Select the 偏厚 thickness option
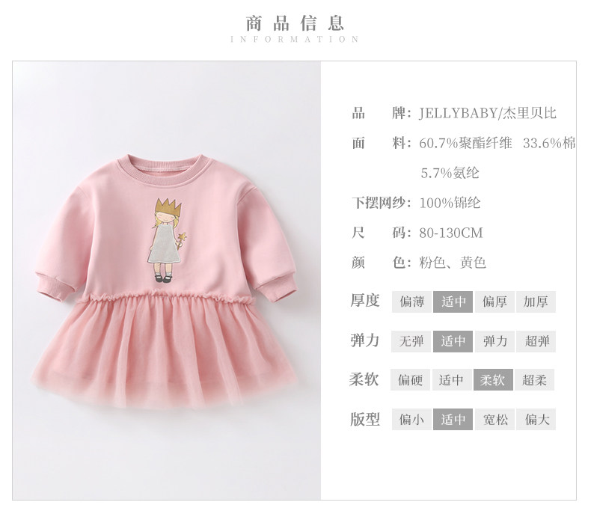Viewport: 591px width, 514px height. 494,302
